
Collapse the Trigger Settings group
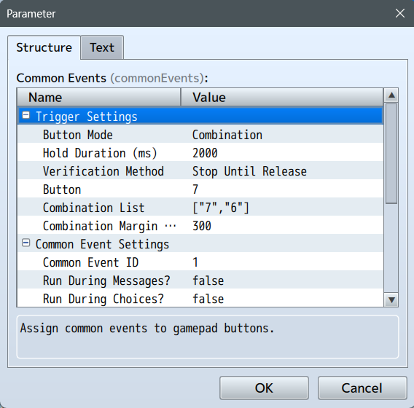tap(26, 115)
